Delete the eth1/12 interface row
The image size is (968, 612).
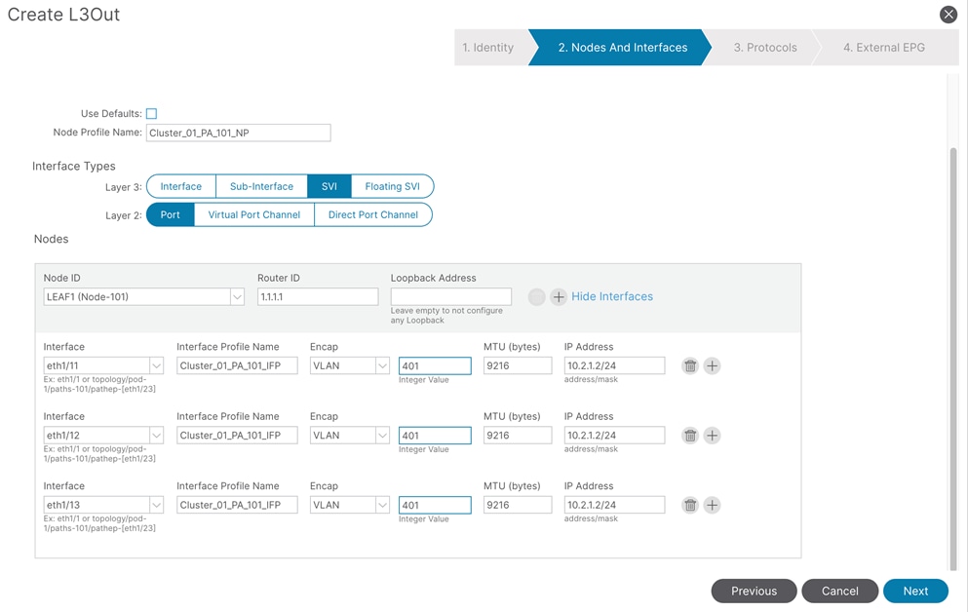[x=691, y=435]
